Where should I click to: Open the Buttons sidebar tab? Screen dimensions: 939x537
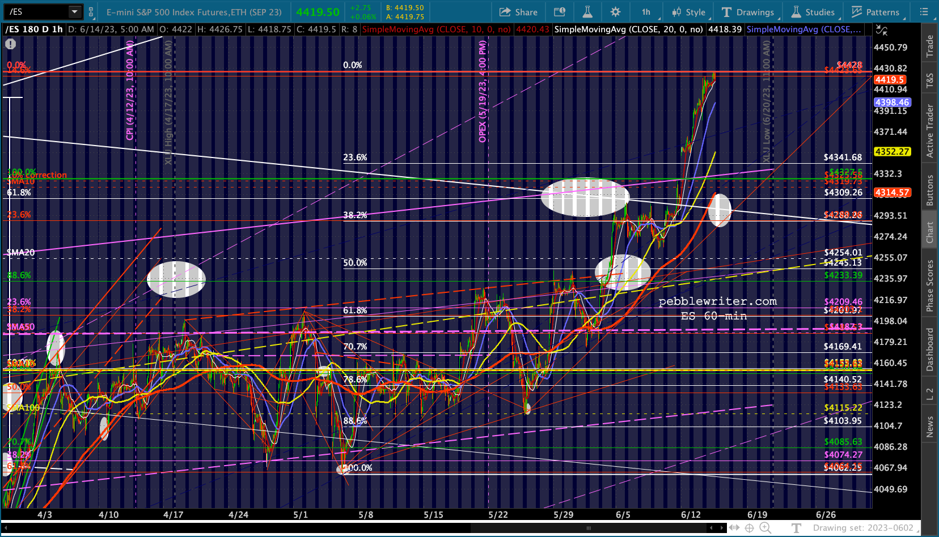coord(930,190)
